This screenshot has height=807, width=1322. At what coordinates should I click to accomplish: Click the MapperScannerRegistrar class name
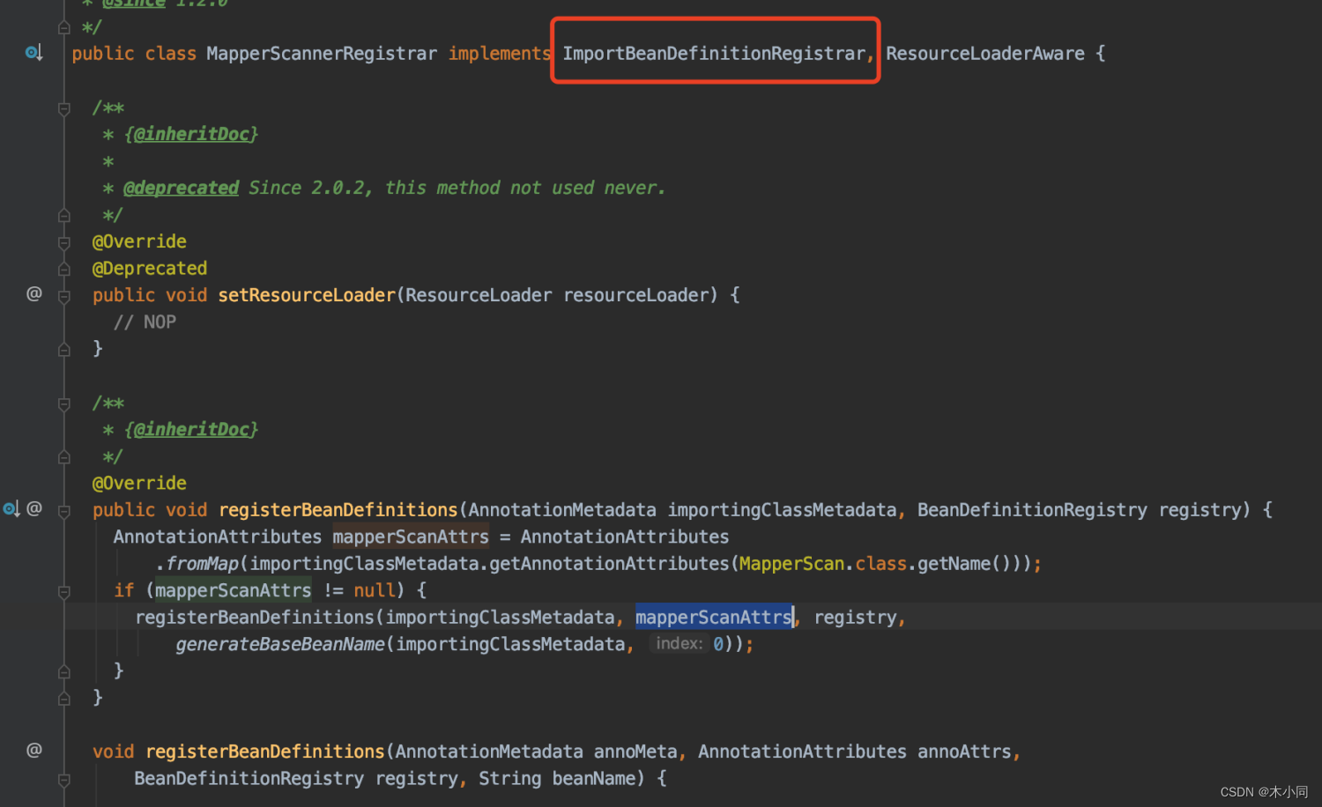322,54
